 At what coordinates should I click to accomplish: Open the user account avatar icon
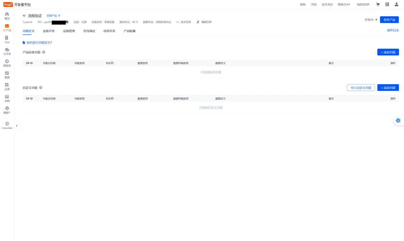point(396,4)
